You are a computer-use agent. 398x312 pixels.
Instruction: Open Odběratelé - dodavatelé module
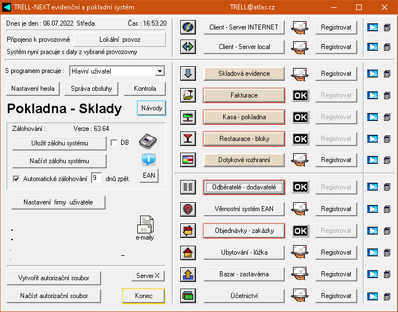(x=244, y=187)
